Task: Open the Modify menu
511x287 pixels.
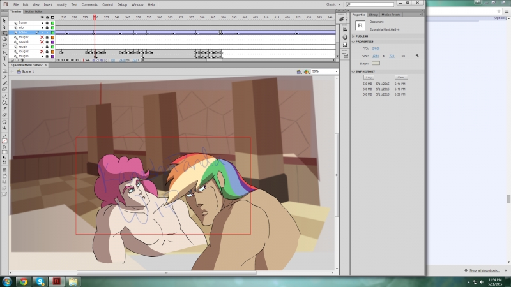Action: coord(61,4)
